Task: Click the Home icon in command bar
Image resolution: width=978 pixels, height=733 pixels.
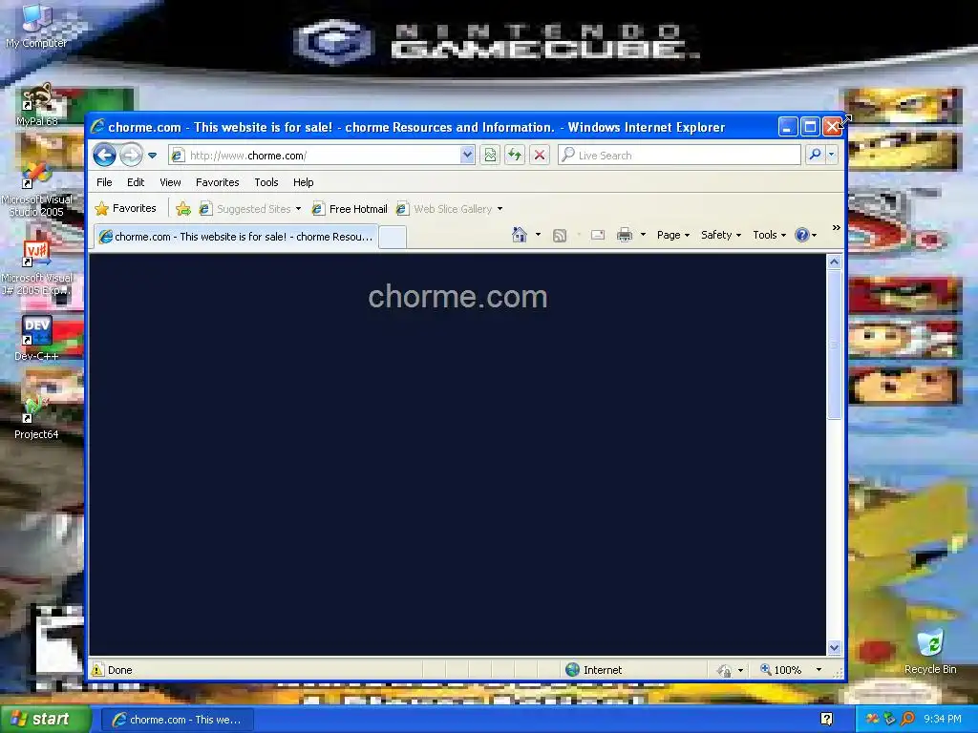Action: [519, 235]
